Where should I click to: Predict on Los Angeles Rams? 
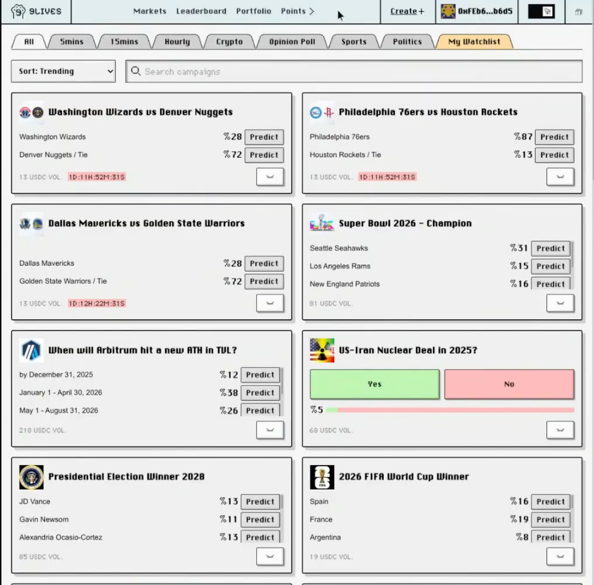coord(550,266)
